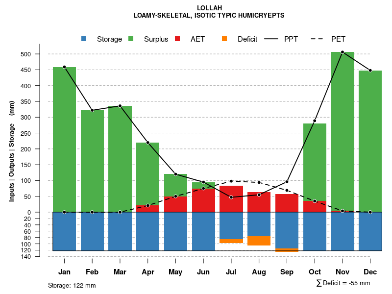
Task: Click the 'Storage: 122 mm' footnote text
Action: [x=72, y=285]
